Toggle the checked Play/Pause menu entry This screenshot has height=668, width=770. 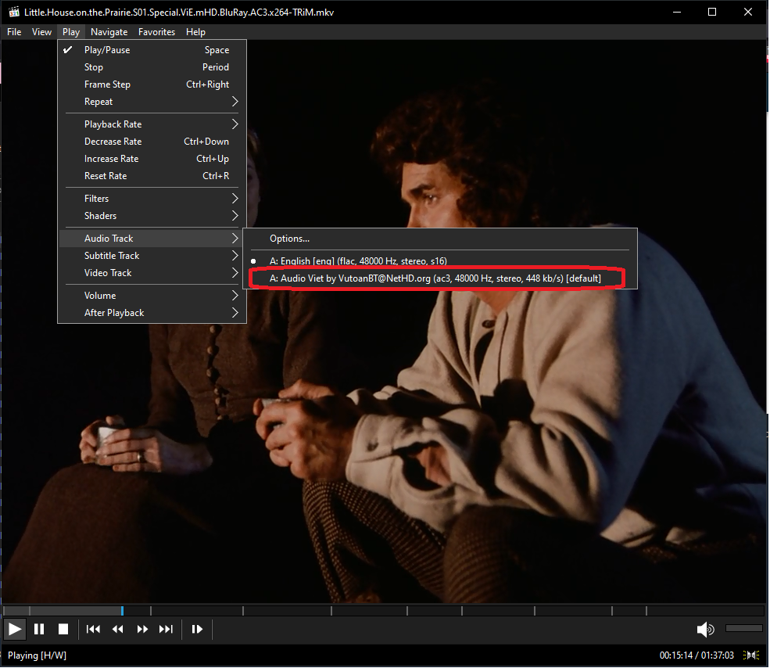pos(152,50)
